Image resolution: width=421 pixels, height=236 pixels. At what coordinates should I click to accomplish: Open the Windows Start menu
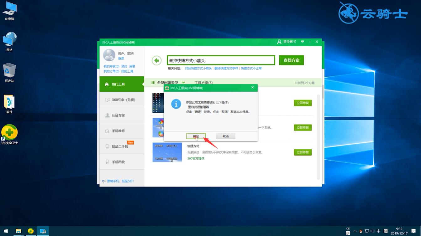click(x=6, y=231)
